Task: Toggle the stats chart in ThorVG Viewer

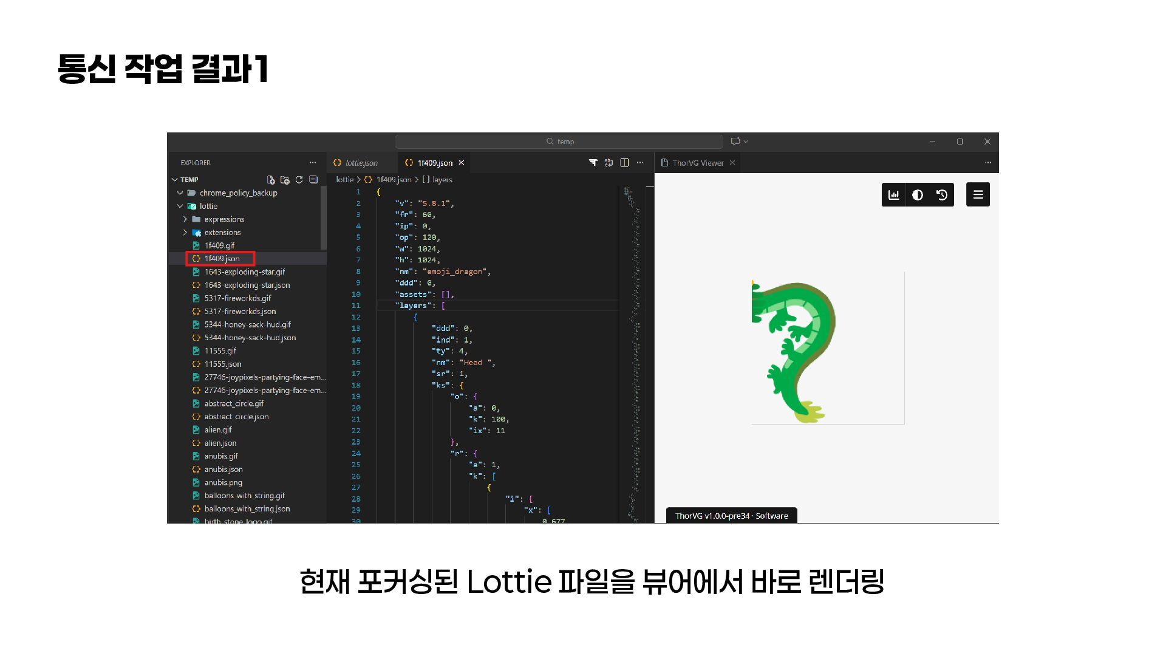Action: point(894,195)
